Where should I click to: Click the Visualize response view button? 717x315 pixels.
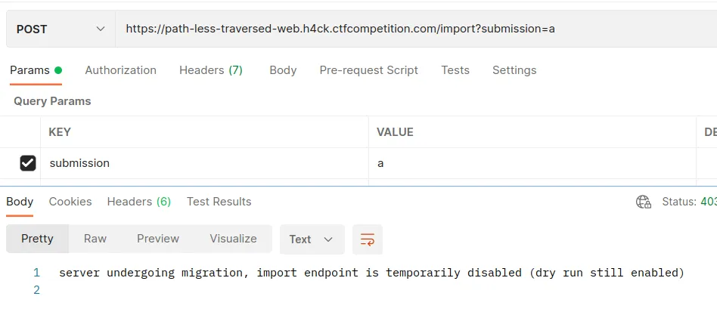[x=233, y=239]
